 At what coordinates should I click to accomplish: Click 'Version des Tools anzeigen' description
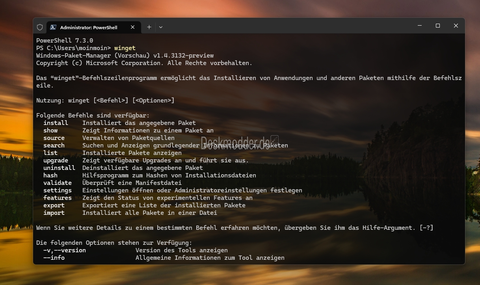(182, 250)
